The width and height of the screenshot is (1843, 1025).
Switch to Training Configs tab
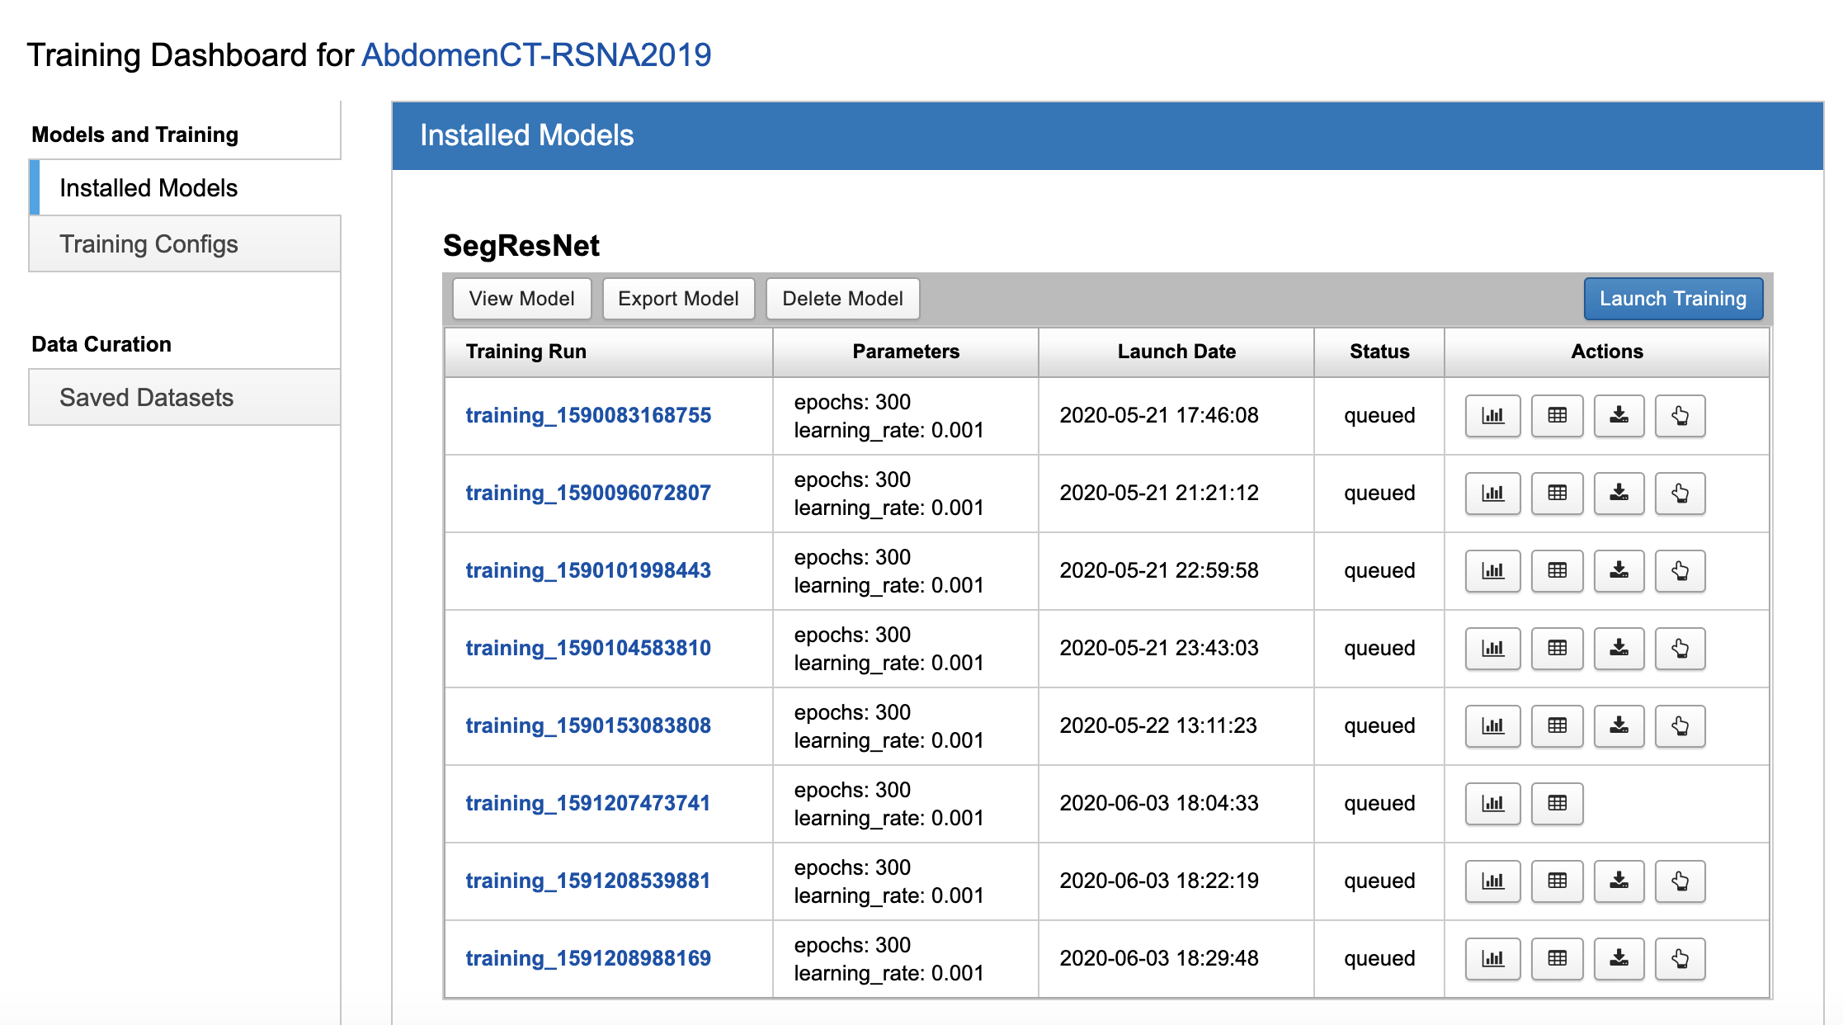click(148, 243)
